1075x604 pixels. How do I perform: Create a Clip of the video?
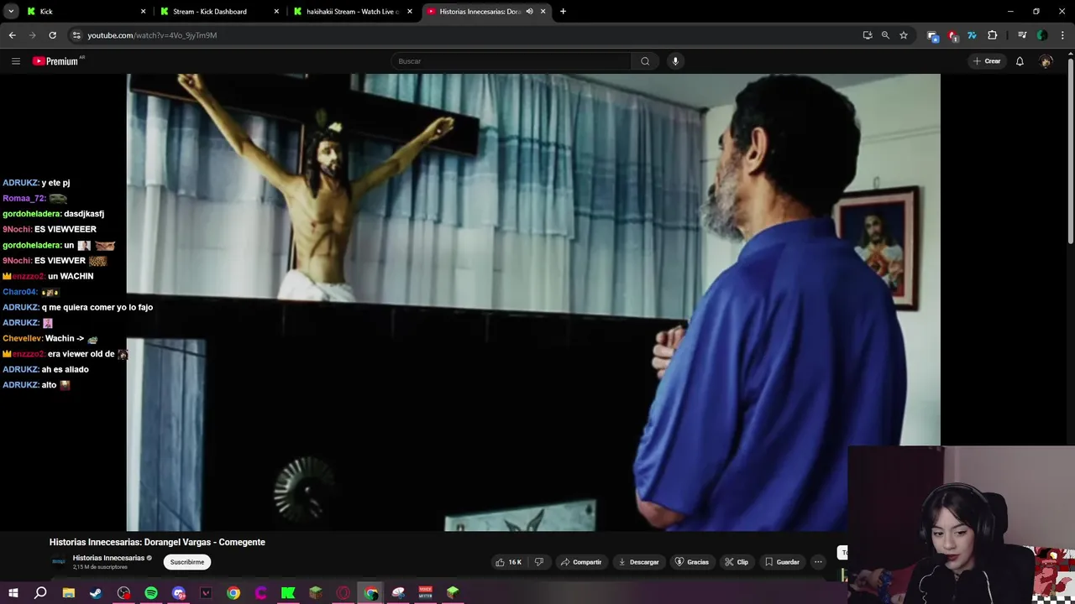737,562
